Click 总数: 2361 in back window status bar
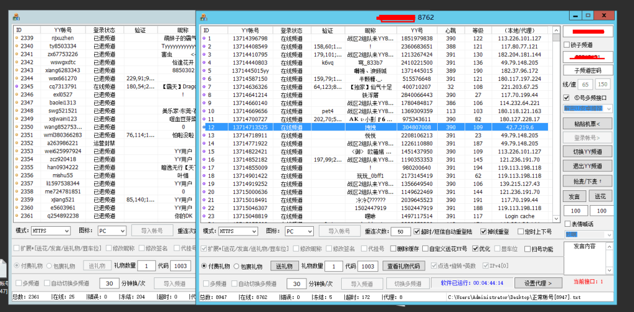 click(x=26, y=297)
